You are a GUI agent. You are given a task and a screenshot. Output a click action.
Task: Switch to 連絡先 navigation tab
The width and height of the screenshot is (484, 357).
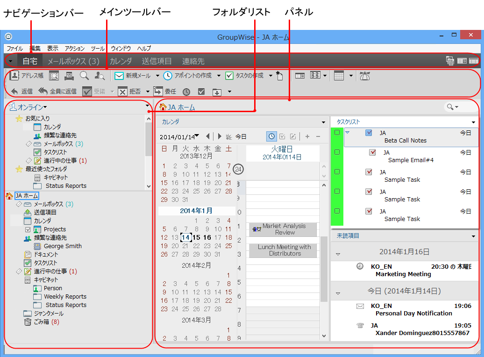pos(193,61)
